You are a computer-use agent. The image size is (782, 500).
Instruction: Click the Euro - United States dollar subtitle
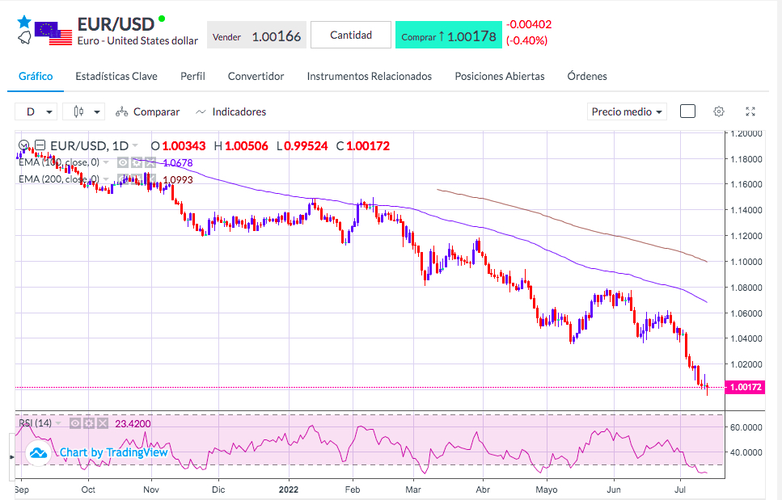[137, 41]
